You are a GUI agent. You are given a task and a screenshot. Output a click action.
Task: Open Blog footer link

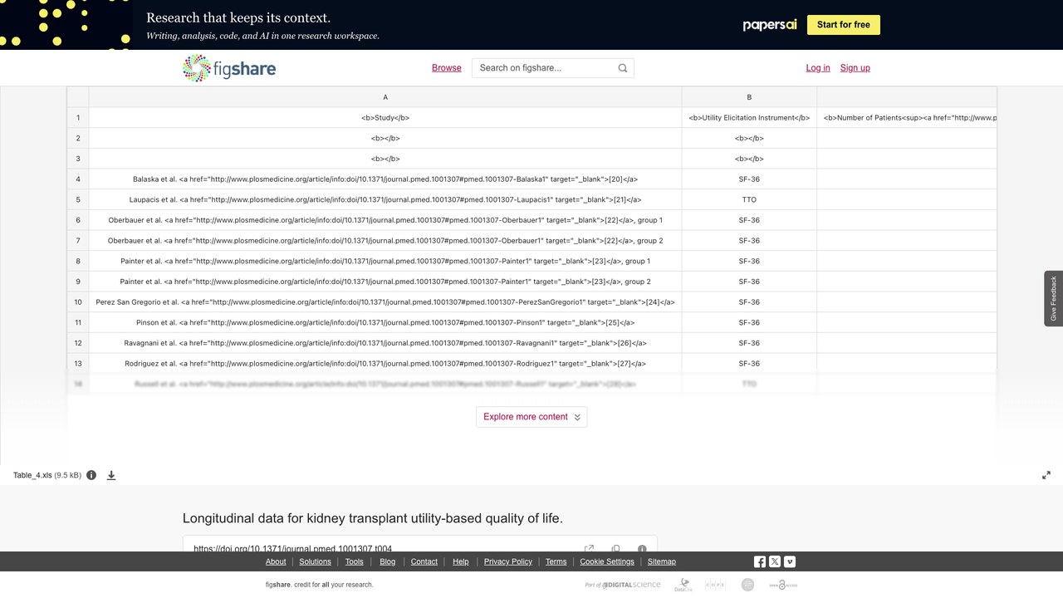click(388, 561)
